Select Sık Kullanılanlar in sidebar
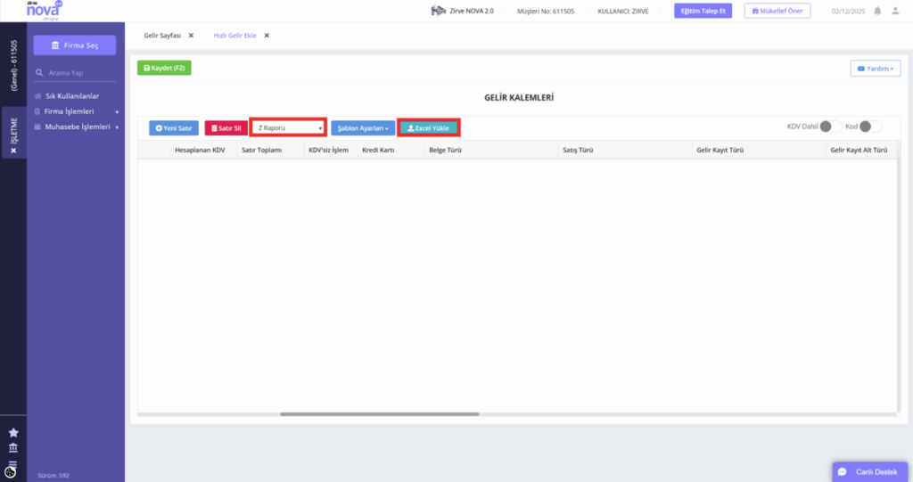The width and height of the screenshot is (913, 482). click(x=72, y=96)
